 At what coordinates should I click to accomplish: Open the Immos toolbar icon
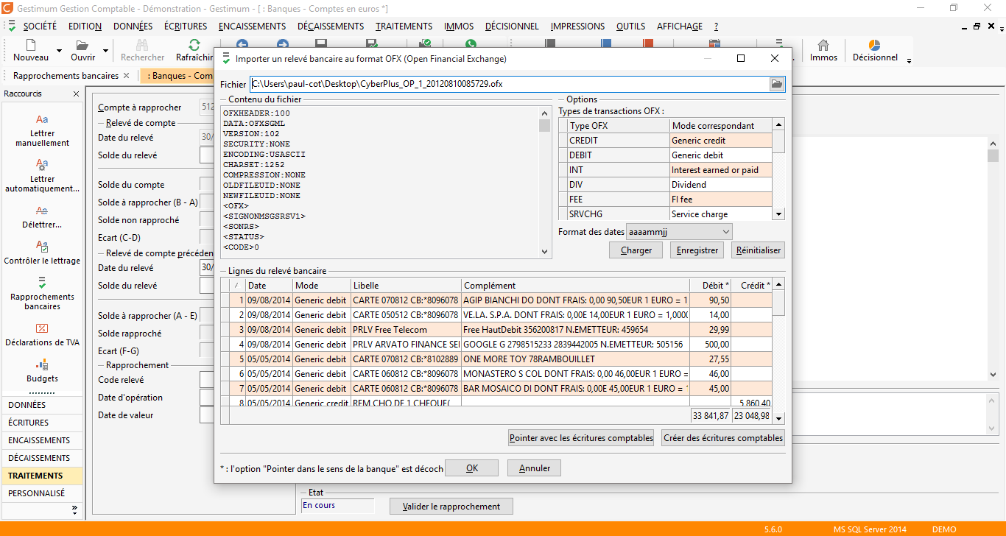pyautogui.click(x=823, y=45)
